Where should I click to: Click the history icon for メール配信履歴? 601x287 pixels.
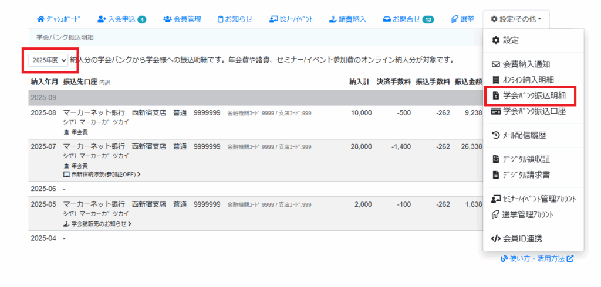495,135
